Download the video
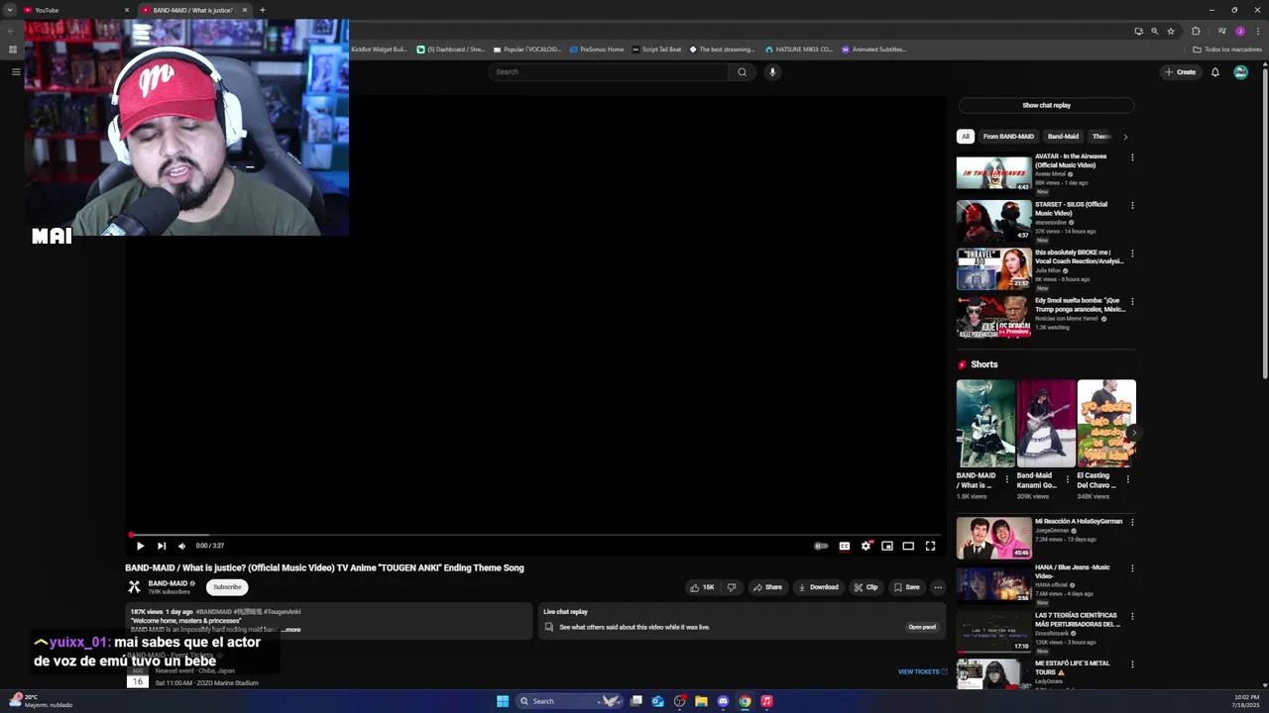The height and width of the screenshot is (713, 1269). pos(818,587)
